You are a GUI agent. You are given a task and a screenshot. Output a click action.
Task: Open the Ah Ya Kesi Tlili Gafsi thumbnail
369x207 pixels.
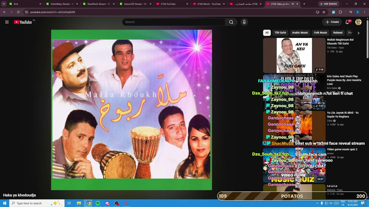click(294, 55)
